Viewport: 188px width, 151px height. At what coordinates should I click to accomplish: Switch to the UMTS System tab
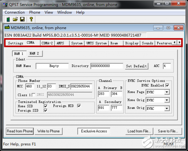[x=97, y=43]
